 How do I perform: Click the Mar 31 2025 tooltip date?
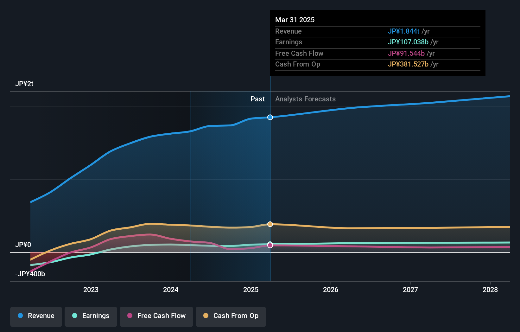pos(295,20)
